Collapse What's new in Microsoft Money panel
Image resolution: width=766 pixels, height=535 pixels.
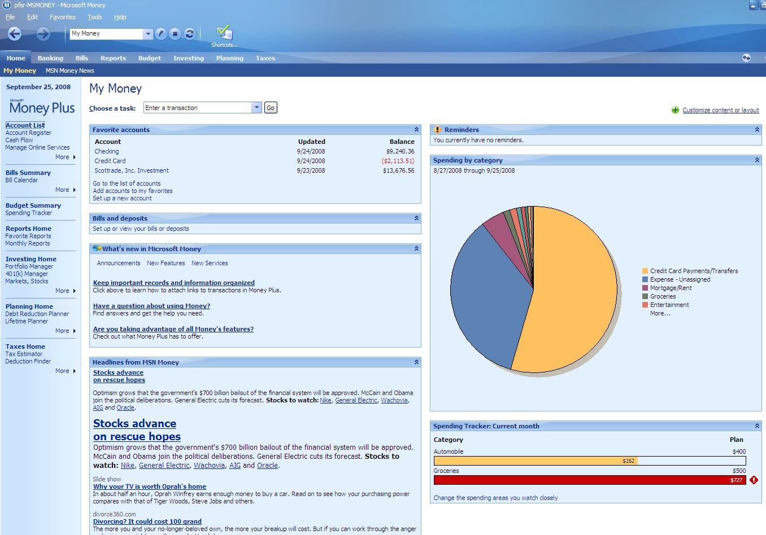(x=416, y=249)
